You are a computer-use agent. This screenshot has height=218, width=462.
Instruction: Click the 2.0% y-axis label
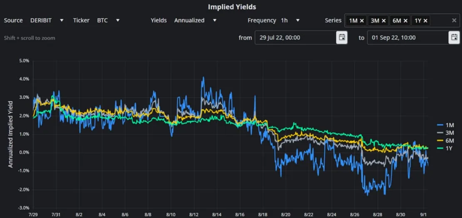(x=25, y=116)
